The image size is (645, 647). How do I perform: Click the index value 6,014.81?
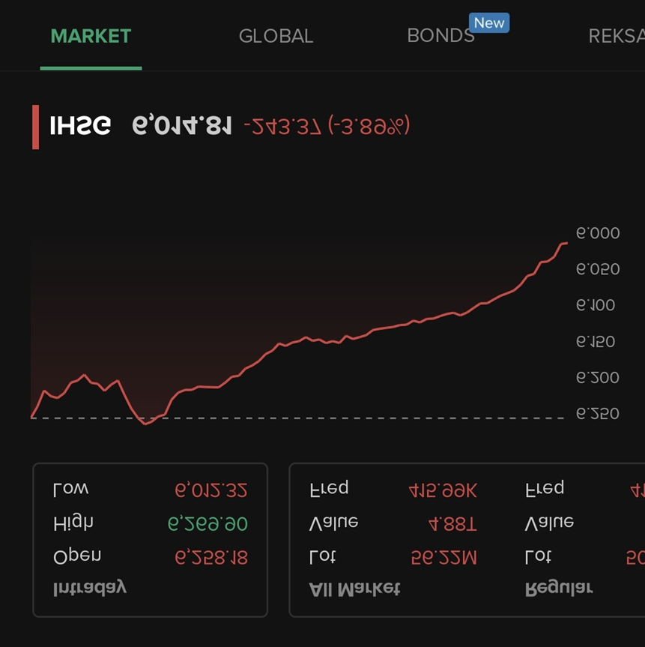[182, 125]
